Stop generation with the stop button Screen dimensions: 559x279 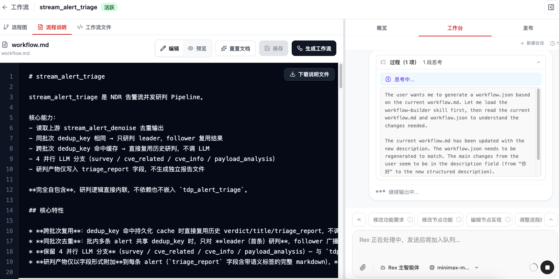pos(547,267)
